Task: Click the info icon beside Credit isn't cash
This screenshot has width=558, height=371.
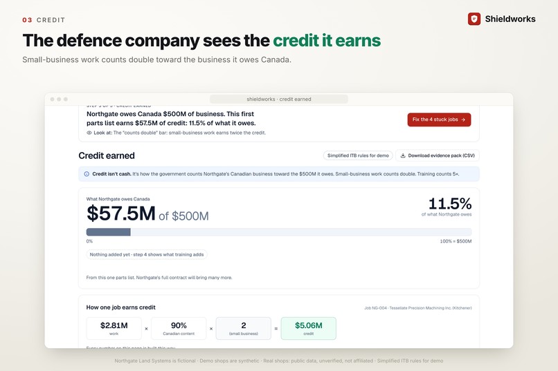Action: (87, 174)
